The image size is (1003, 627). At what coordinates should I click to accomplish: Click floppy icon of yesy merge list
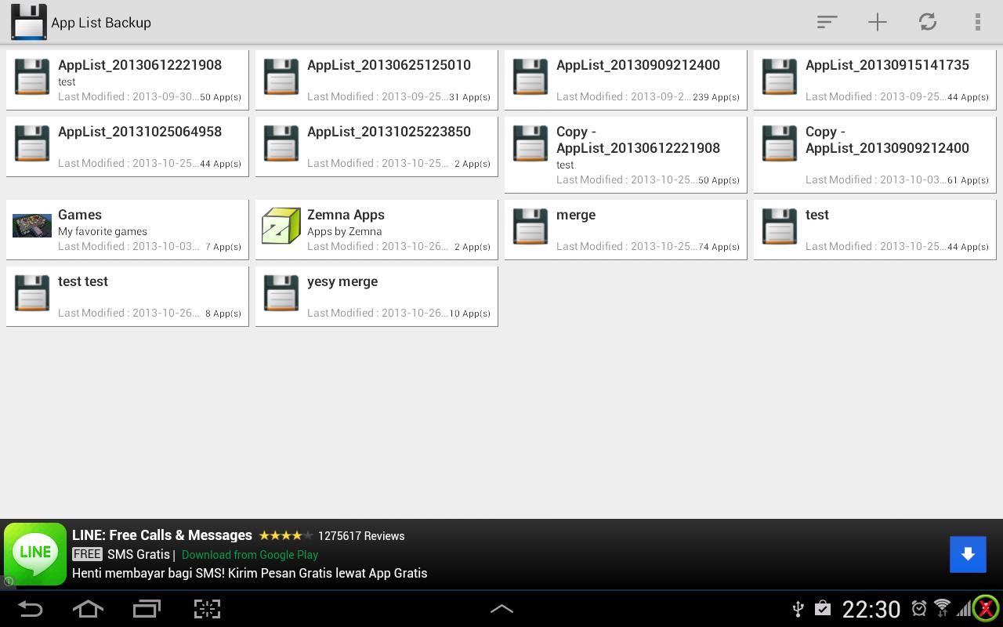click(281, 294)
